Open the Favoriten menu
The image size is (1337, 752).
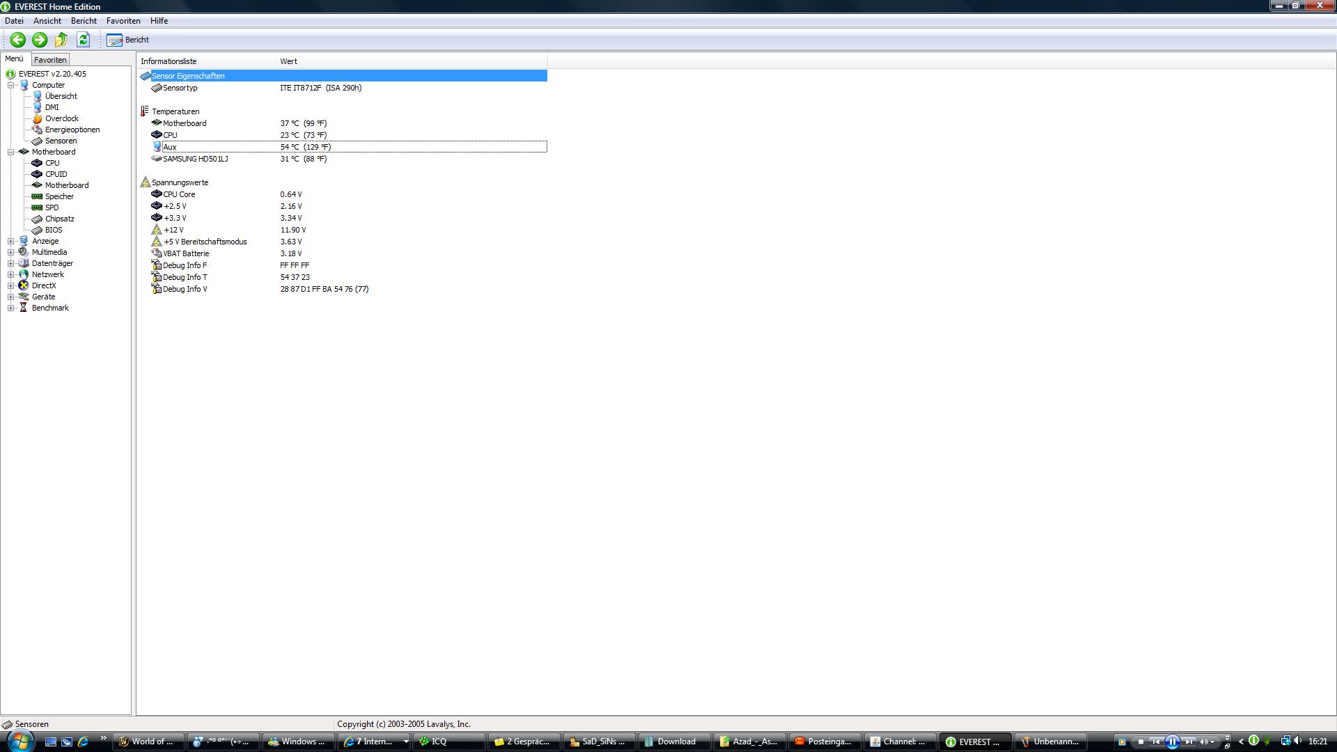pos(123,21)
